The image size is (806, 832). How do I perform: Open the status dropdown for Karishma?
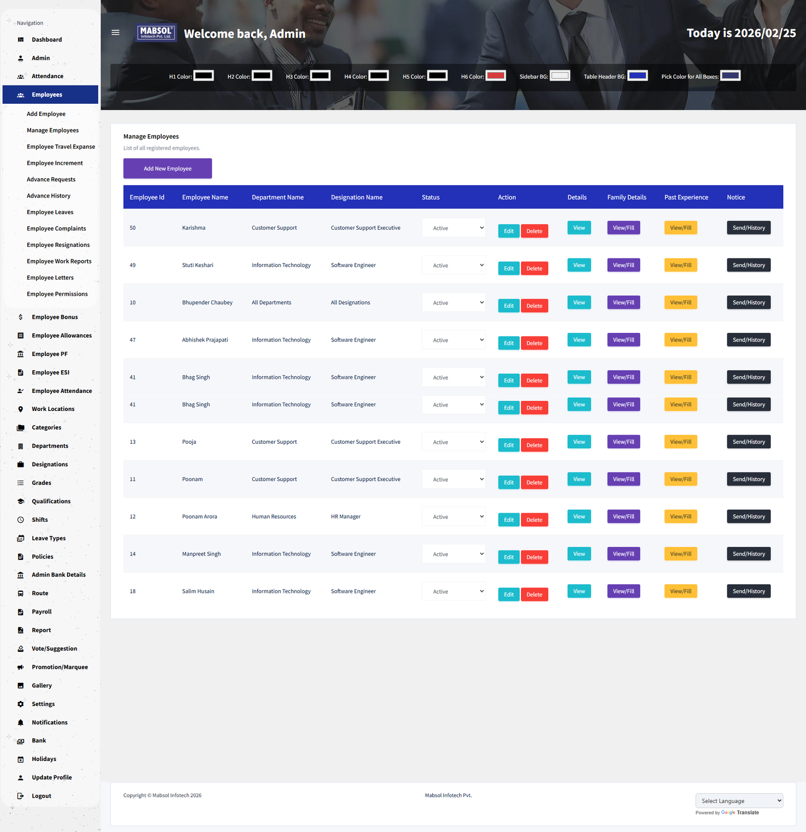[453, 228]
